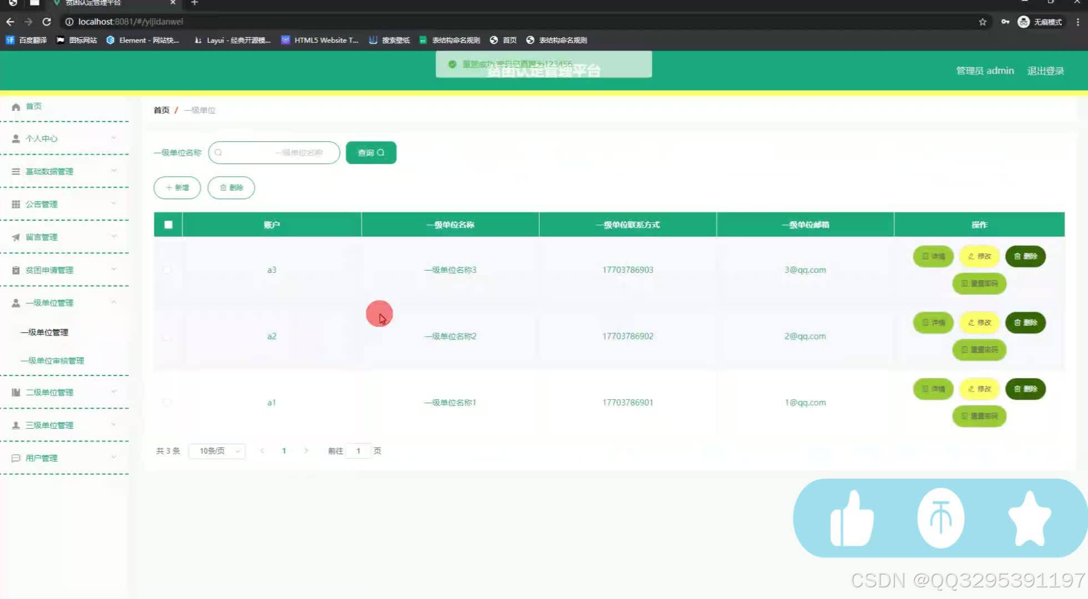Expand 二级单位管理 menu chevron
This screenshot has height=599, width=1088.
click(114, 391)
